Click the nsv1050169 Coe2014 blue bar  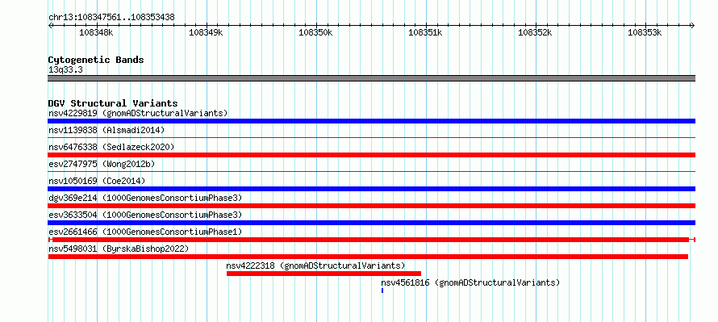[x=371, y=189]
